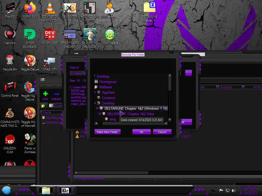The height and width of the screenshot is (196, 262).
Task: Select the VLC cone desktop icon
Action: [x=50, y=12]
